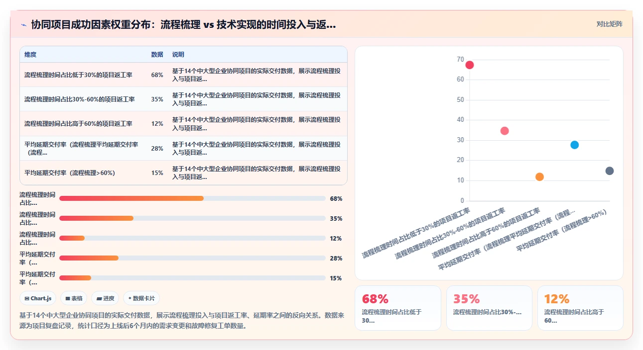
Task: Click the 15% progress bar
Action: tap(192, 278)
